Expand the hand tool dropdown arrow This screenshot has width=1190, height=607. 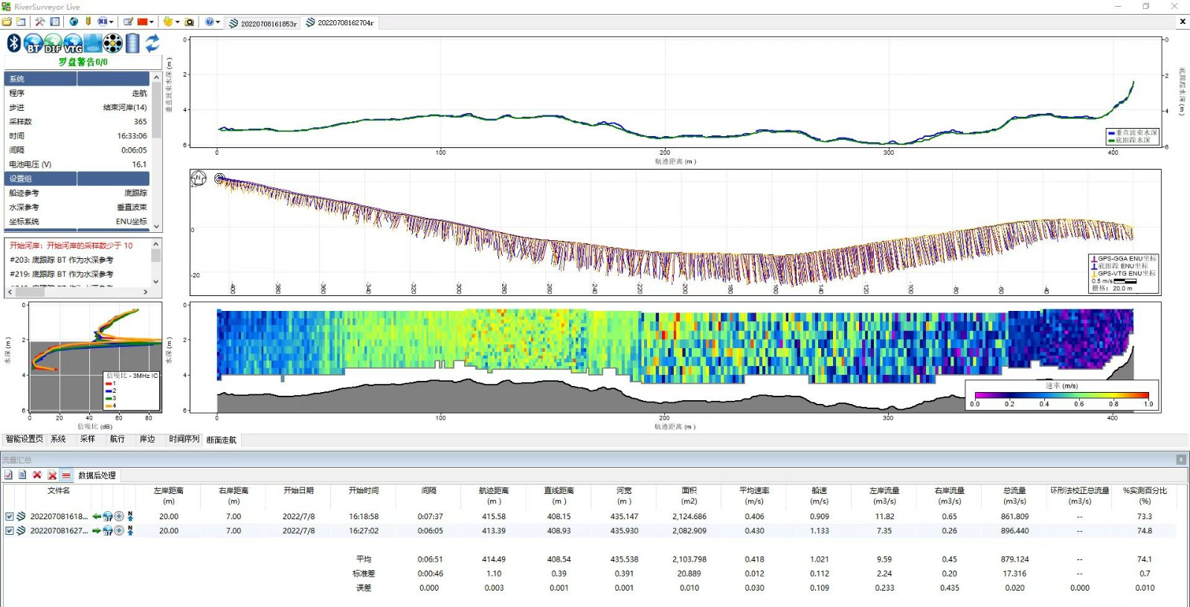pyautogui.click(x=177, y=22)
